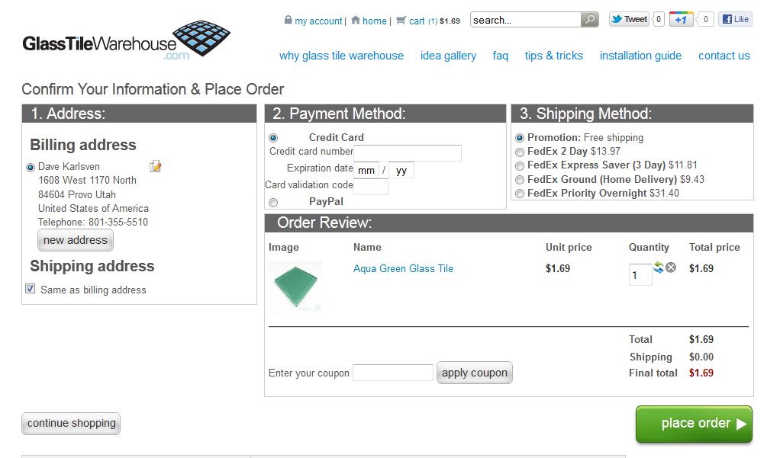The width and height of the screenshot is (780, 458).
Task: Select PayPal payment method
Action: click(x=273, y=202)
